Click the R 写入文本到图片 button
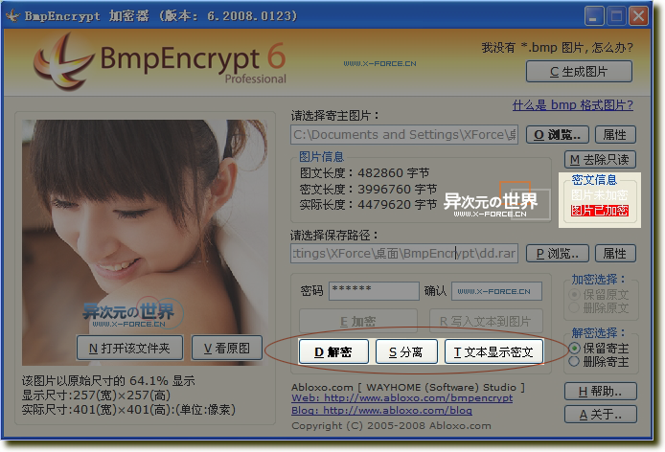The height and width of the screenshot is (452, 665). (x=486, y=321)
